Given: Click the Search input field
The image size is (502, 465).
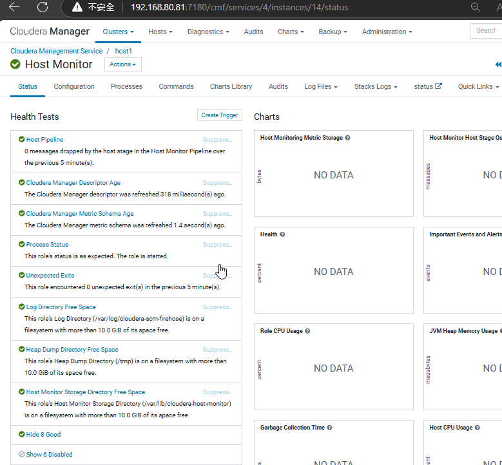Looking at the screenshot, I should click(486, 31).
